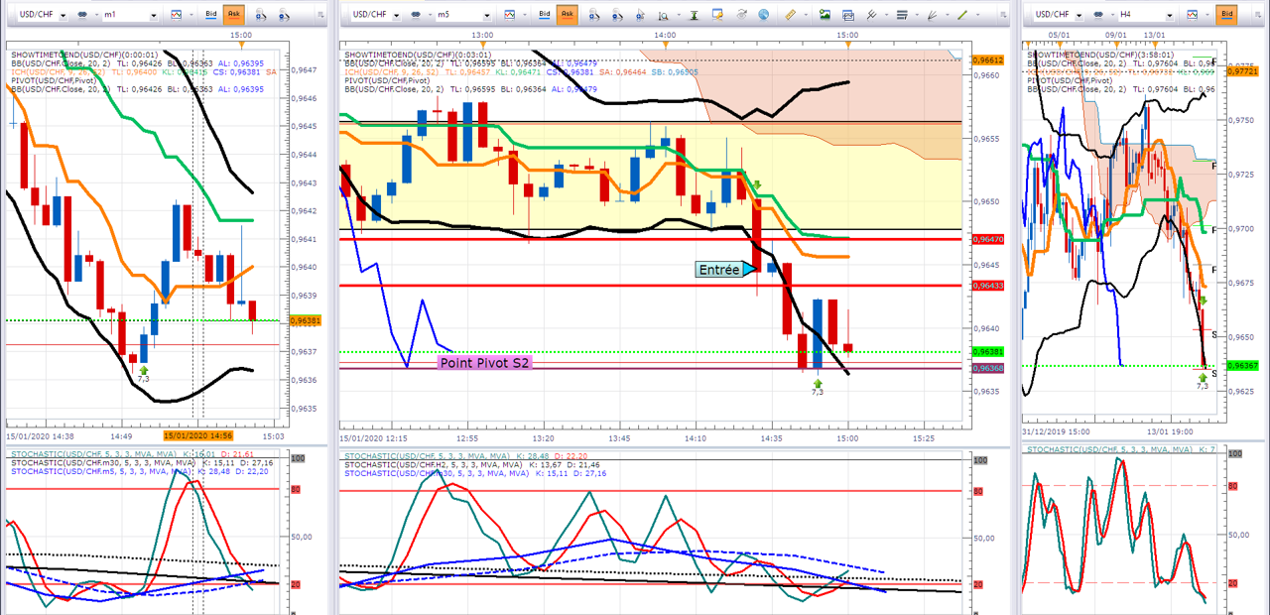Viewport: 1270px width, 615px height.
Task: Toggle the Ask button in the m5 chart
Action: coord(568,14)
